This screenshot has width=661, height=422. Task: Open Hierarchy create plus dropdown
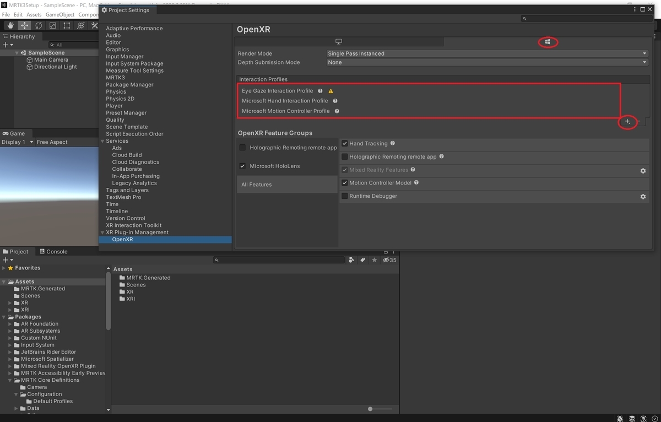point(8,45)
